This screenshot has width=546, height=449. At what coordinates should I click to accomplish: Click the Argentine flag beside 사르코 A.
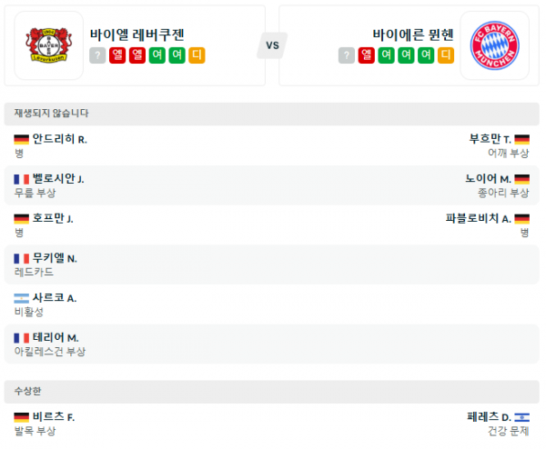22,298
